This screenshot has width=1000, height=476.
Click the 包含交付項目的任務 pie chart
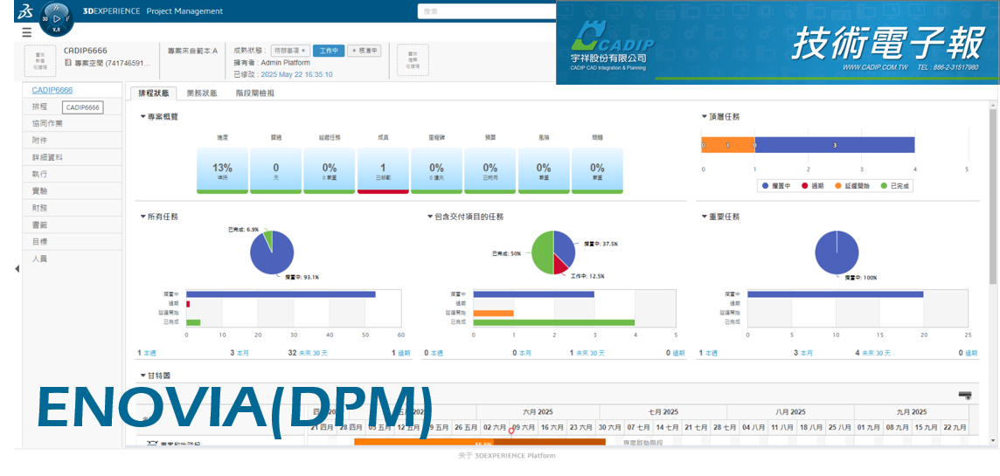point(553,252)
